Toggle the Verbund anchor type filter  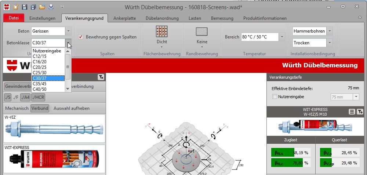pos(40,108)
